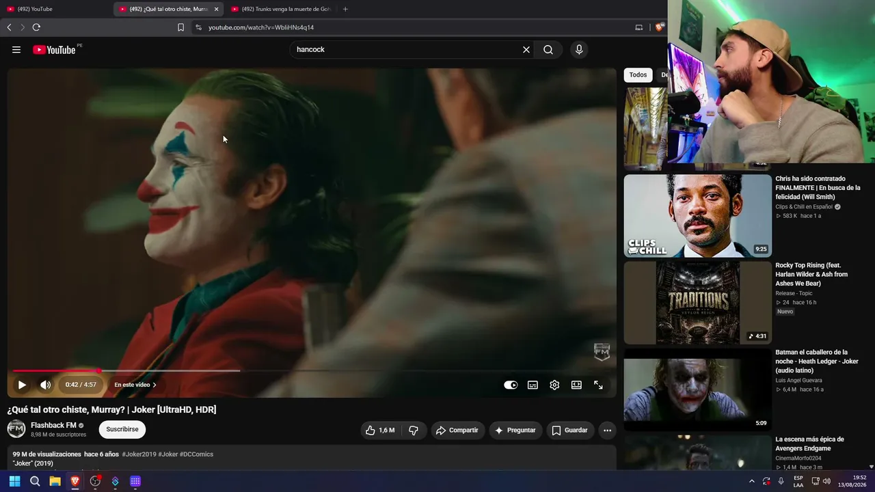Screen dimensions: 875x492
Task: Open a new browser tab
Action: [x=345, y=9]
